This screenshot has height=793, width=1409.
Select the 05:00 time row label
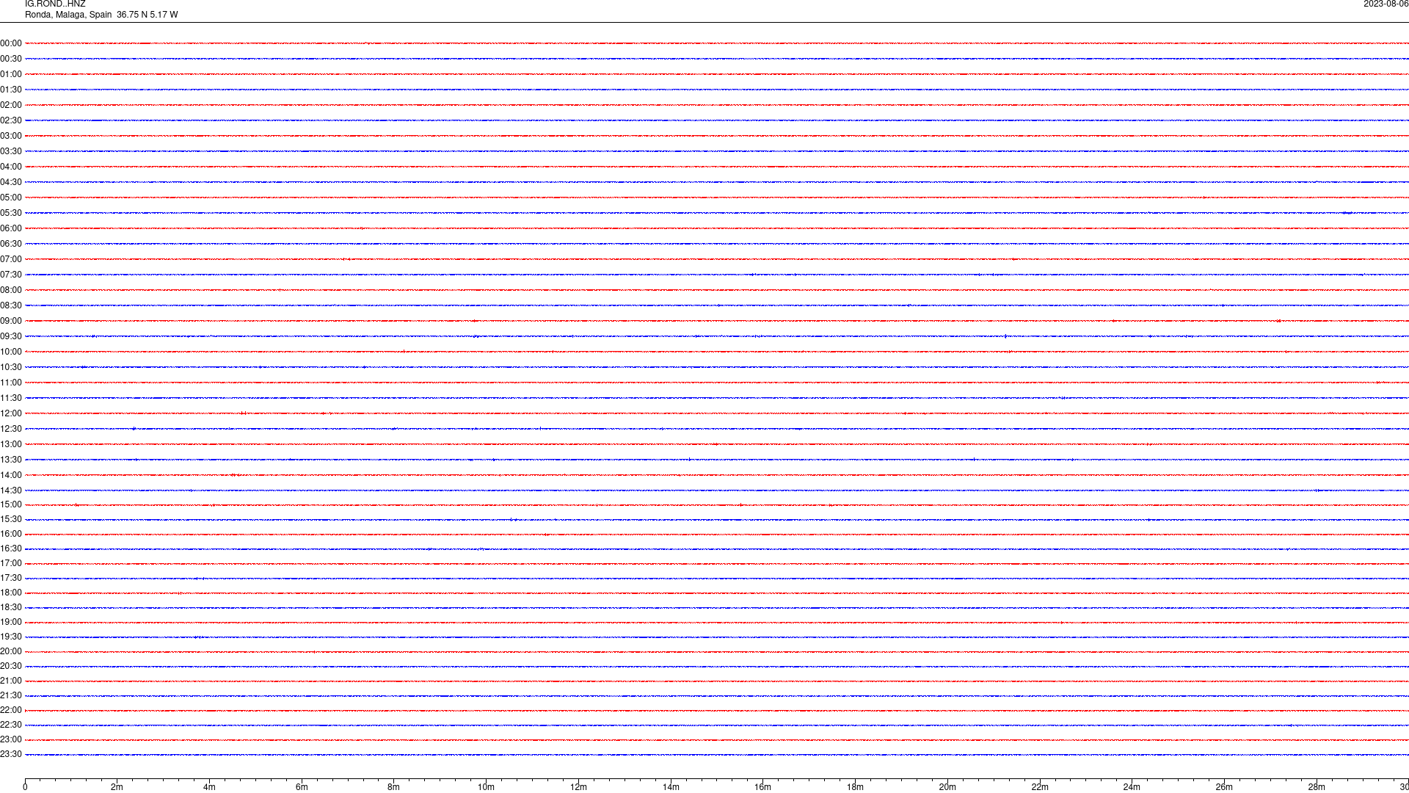[11, 198]
